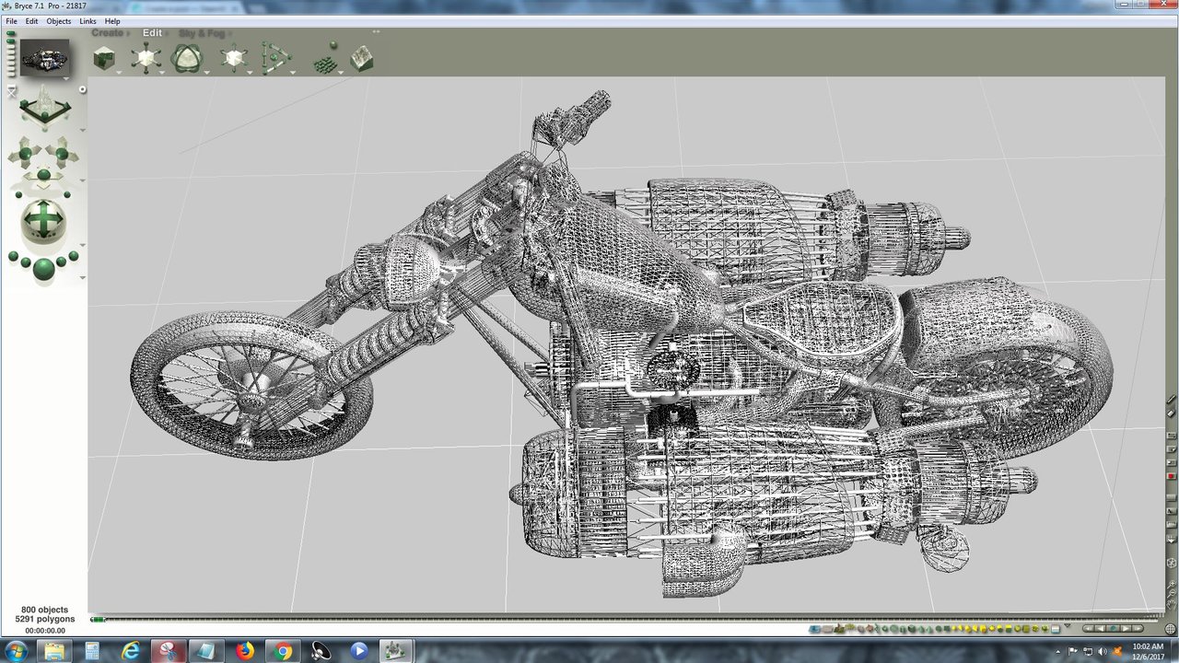Click the zoom-in magnifier on right edge

(1172, 584)
